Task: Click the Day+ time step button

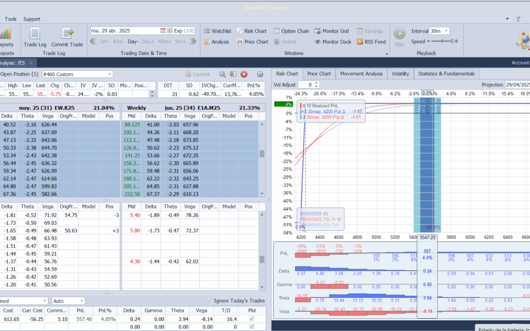Action: click(x=148, y=42)
